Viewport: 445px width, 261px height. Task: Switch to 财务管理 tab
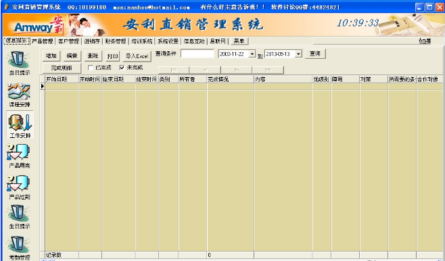(x=116, y=41)
